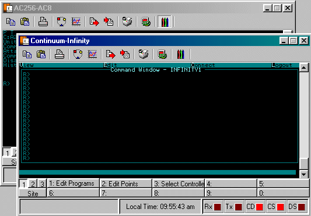Switch to function key page tab 2
Image resolution: width=311 pixels, height=216 pixels.
tap(33, 184)
